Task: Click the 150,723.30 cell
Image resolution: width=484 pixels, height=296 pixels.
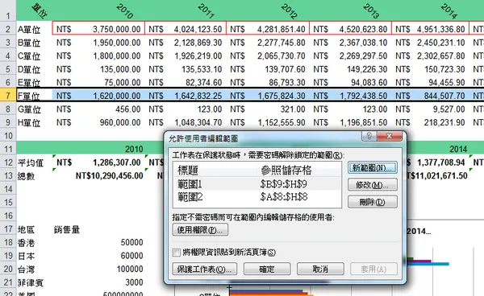Action: (430, 69)
